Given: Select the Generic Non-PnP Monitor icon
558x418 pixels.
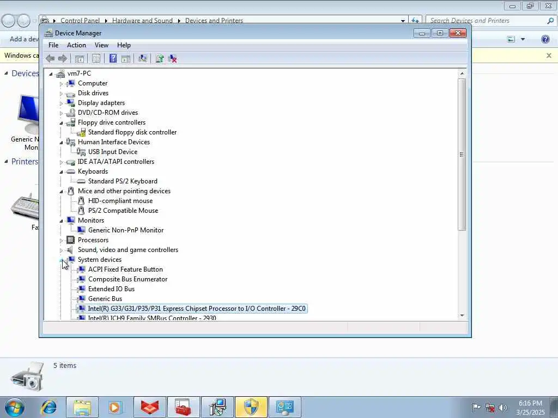Looking at the screenshot, I should (81, 230).
